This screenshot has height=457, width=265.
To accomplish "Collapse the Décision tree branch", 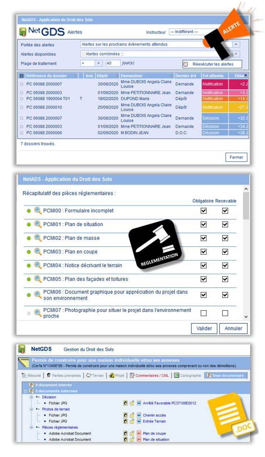I will (31, 397).
